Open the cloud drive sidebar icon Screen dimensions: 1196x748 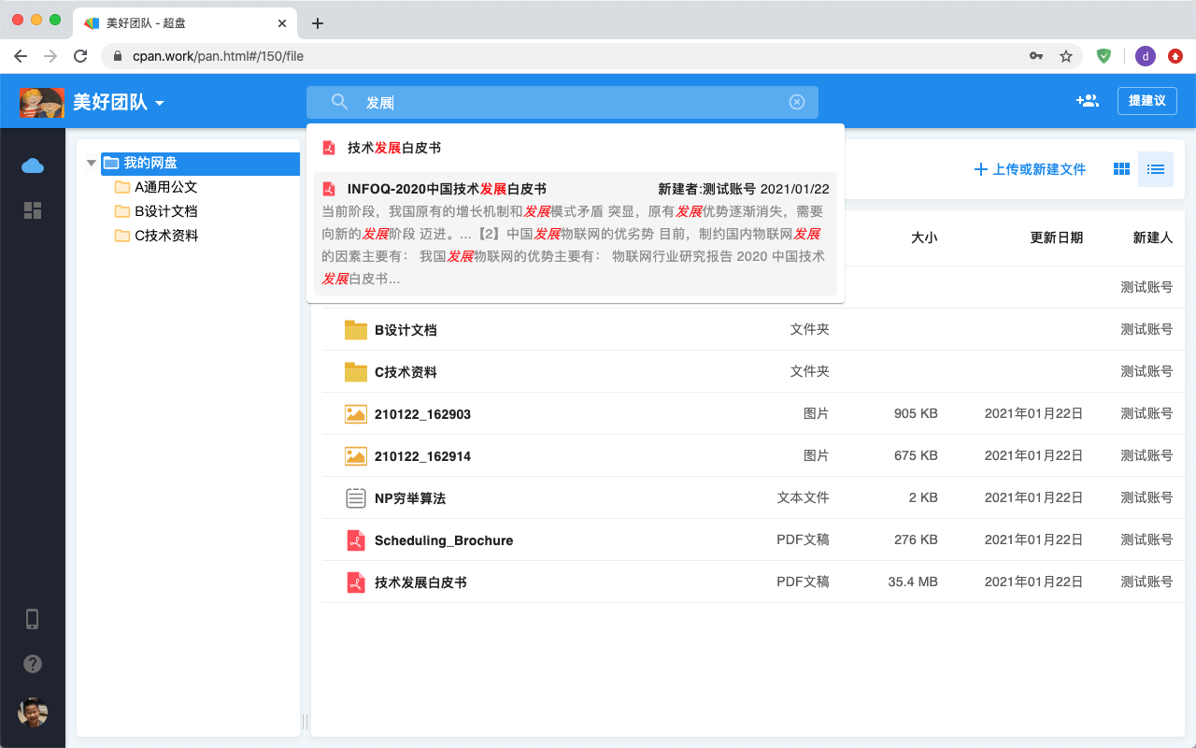click(x=33, y=165)
